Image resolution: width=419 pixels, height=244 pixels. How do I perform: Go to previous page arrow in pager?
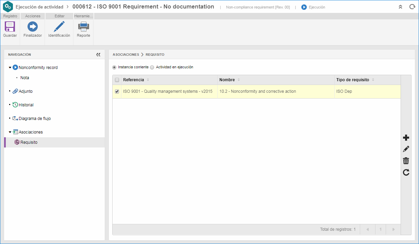click(x=368, y=229)
